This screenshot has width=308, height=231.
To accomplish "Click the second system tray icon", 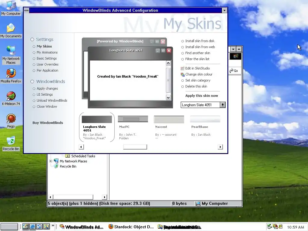I will [275, 226].
